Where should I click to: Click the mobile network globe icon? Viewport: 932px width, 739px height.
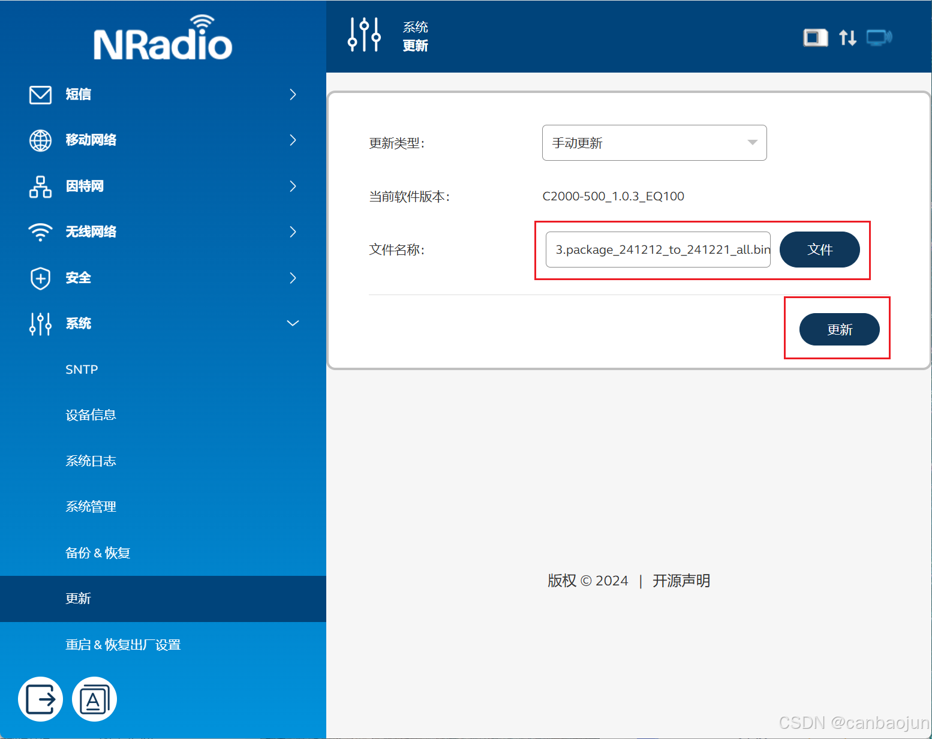pos(40,140)
